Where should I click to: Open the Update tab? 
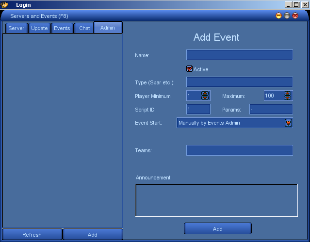coord(39,28)
